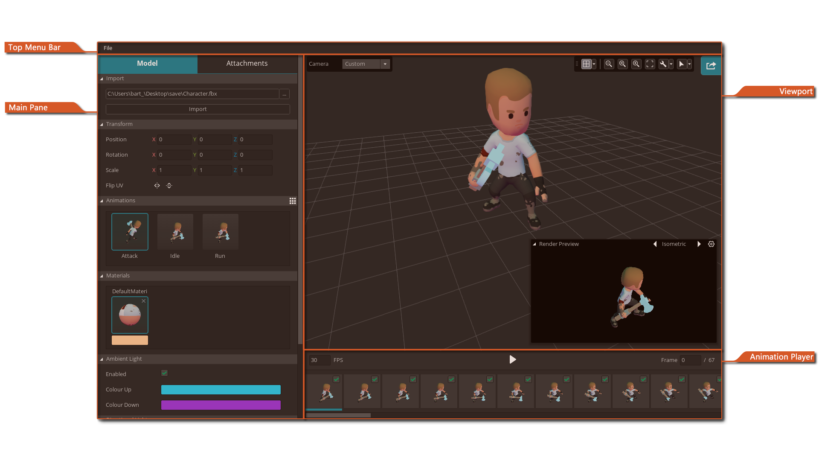Toggle checkbox on ninth timeline frame

643,379
